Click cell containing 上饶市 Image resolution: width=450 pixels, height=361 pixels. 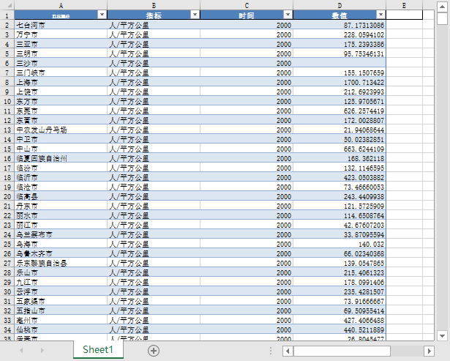tap(61, 92)
